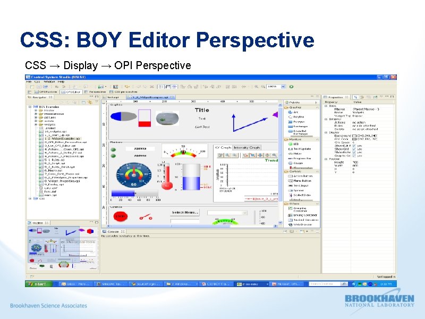
Task: Click the zoom in magnifier toolbar icon
Action: tap(256, 87)
